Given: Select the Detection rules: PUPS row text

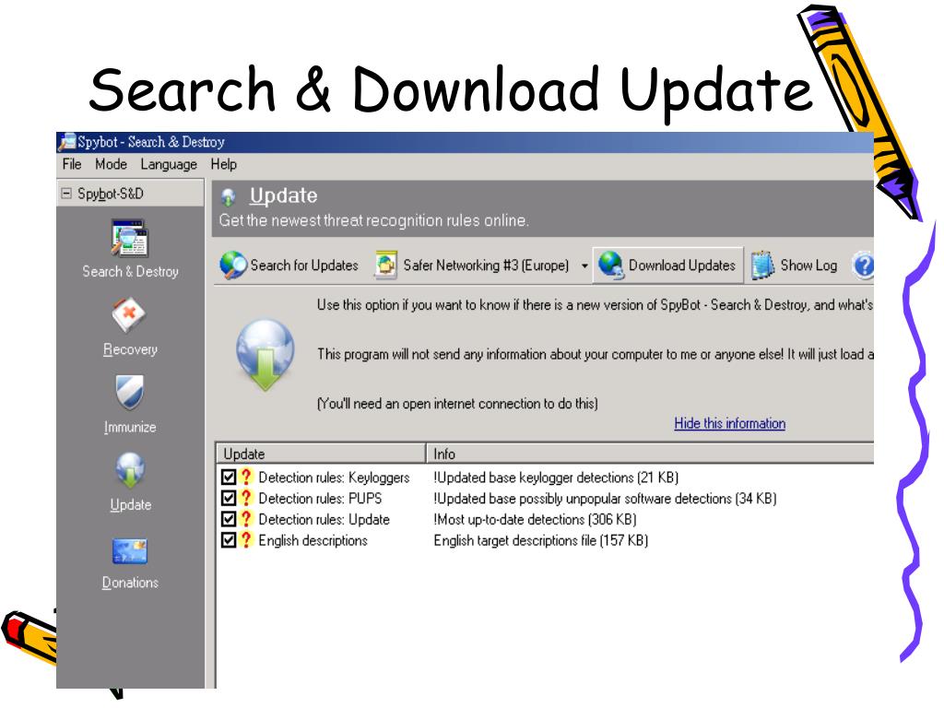Looking at the screenshot, I should [x=320, y=499].
